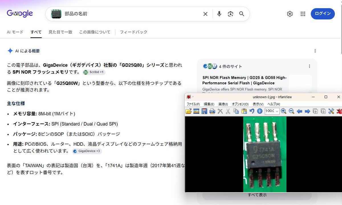Click the GigaDevice +3 source chip
The image size is (342, 205).
point(87,151)
